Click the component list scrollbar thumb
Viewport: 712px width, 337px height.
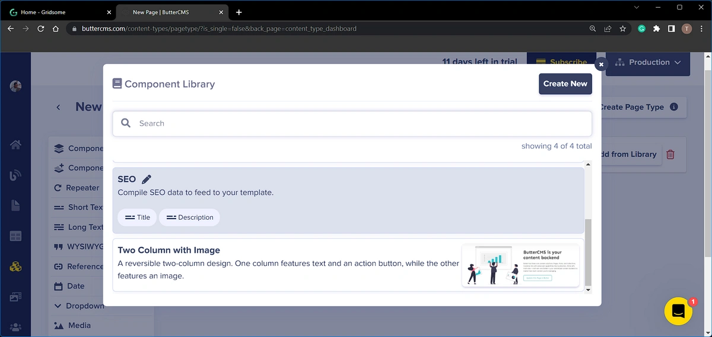tap(588, 252)
